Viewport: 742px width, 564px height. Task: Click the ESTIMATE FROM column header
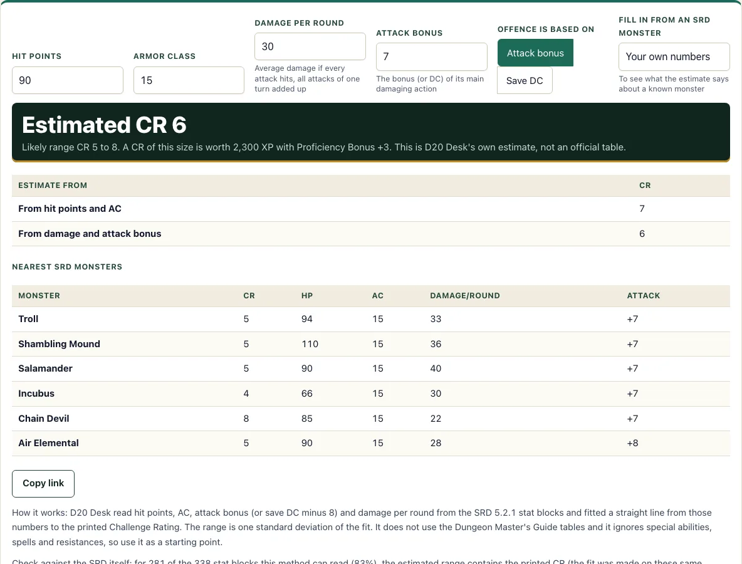coord(53,185)
